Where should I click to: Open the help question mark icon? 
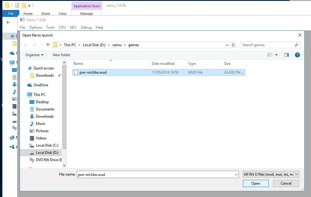coord(297,55)
